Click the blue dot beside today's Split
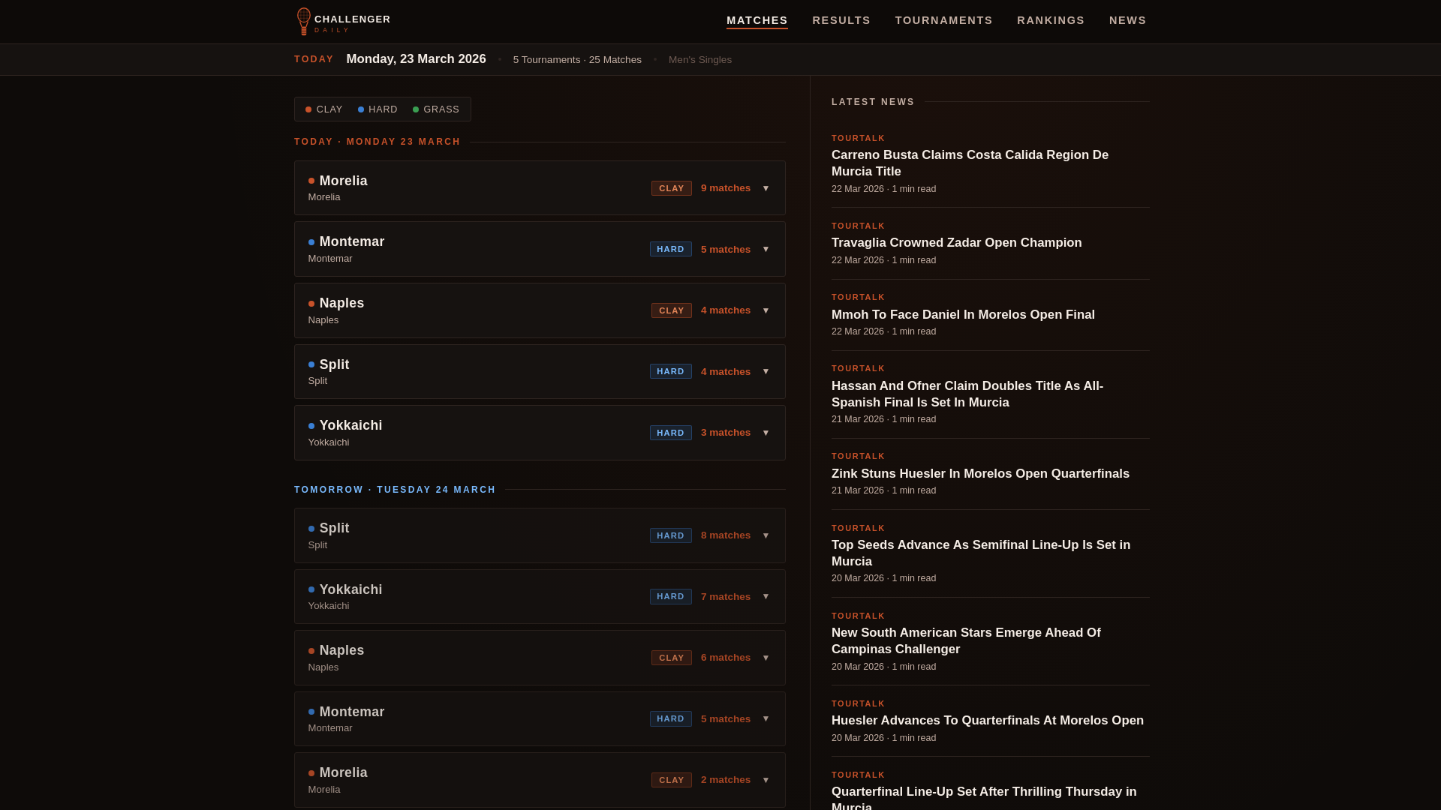 pos(311,365)
